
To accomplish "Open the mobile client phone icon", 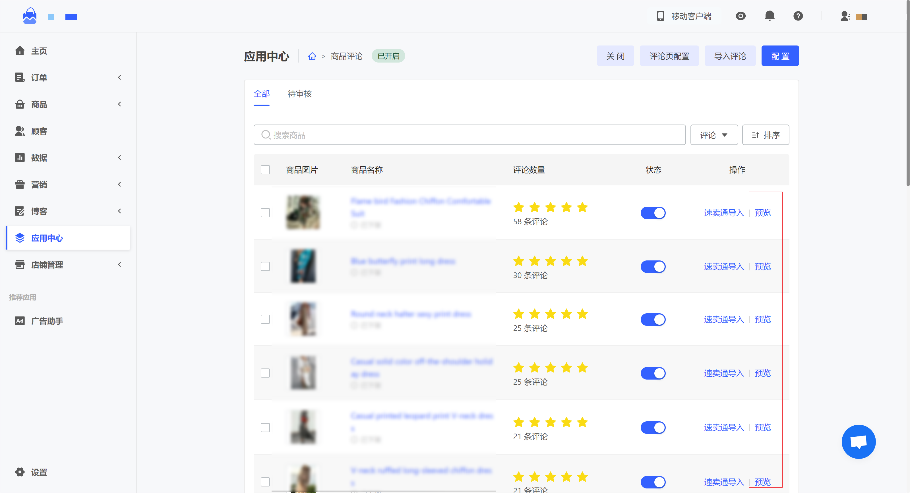I will [x=660, y=16].
